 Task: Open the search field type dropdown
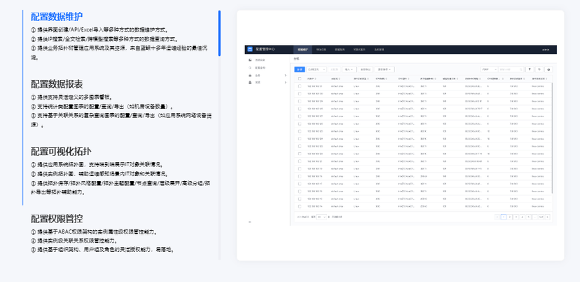489,69
